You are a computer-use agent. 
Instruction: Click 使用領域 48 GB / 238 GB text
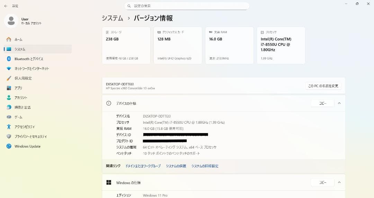pyautogui.click(x=122, y=58)
